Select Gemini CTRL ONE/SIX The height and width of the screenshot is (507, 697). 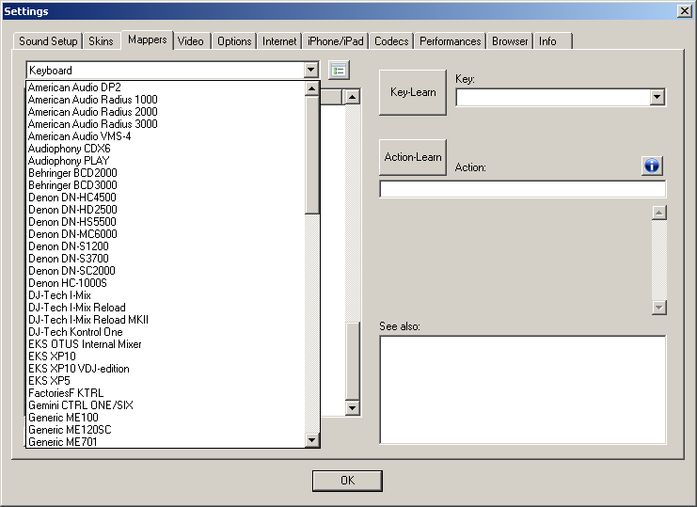point(166,405)
